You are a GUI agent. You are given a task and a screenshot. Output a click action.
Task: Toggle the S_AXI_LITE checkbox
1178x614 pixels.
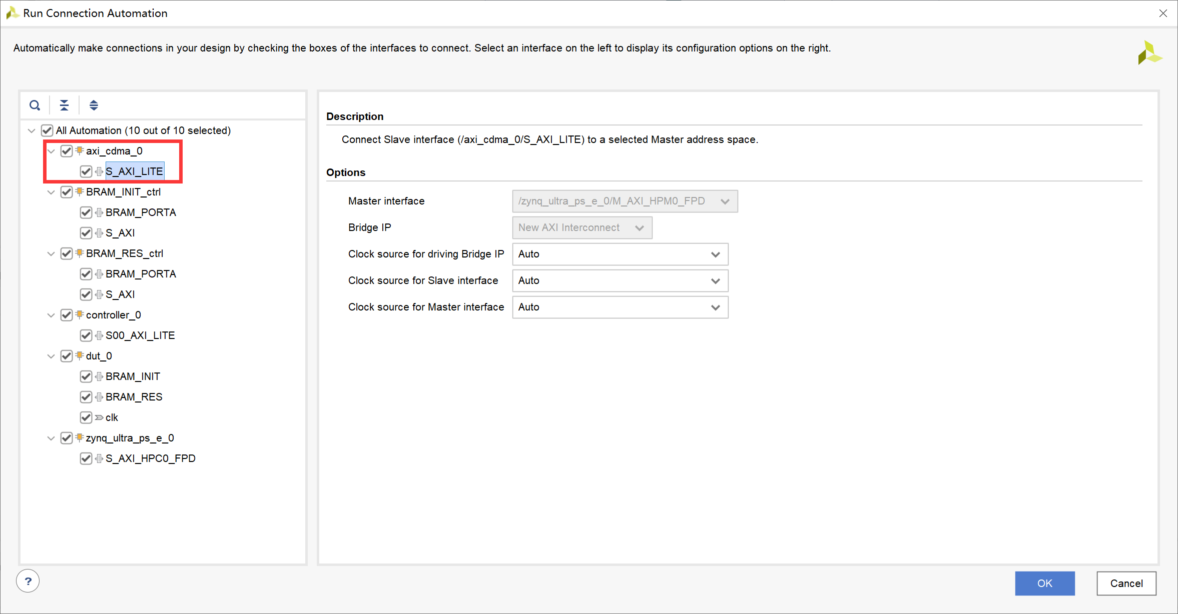86,171
